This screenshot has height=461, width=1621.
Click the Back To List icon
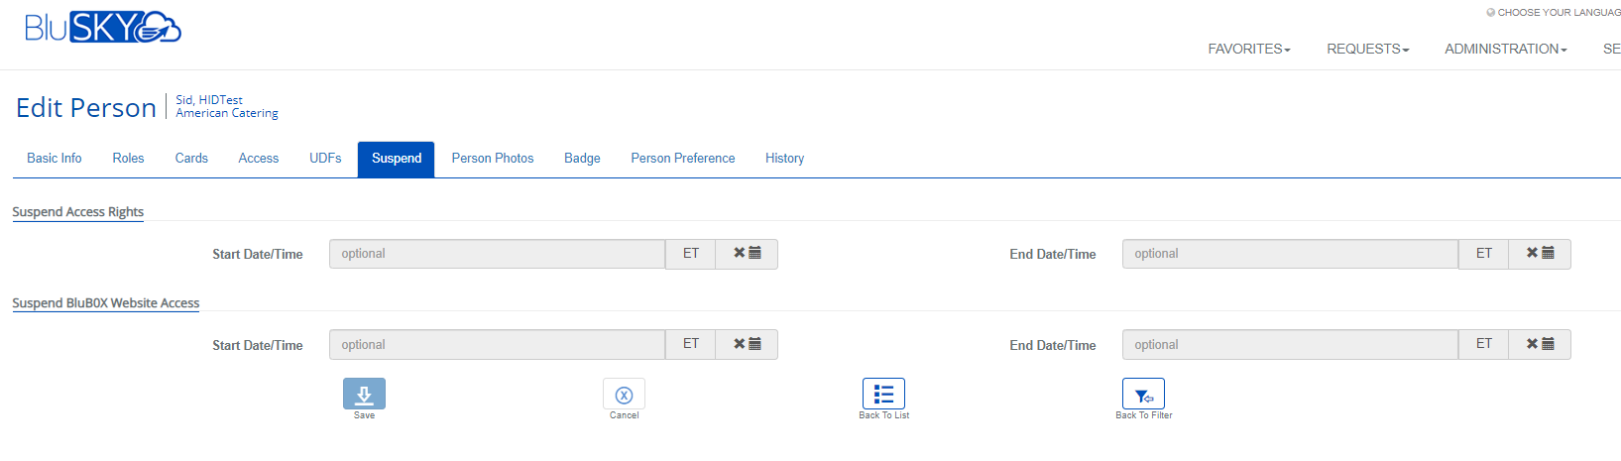[x=883, y=394]
